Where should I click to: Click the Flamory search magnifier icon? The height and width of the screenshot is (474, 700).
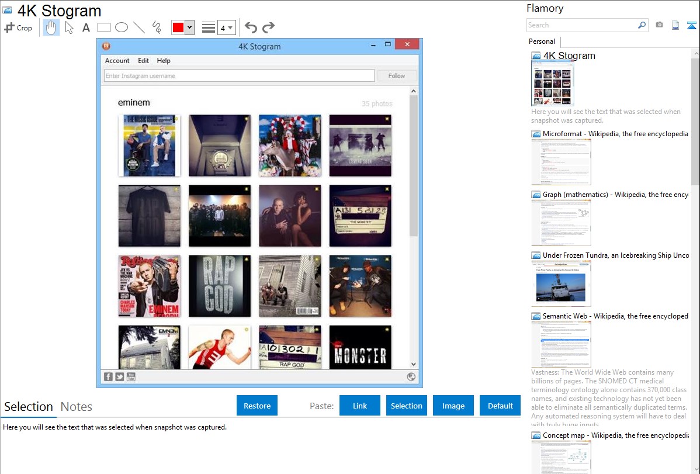[x=642, y=25]
